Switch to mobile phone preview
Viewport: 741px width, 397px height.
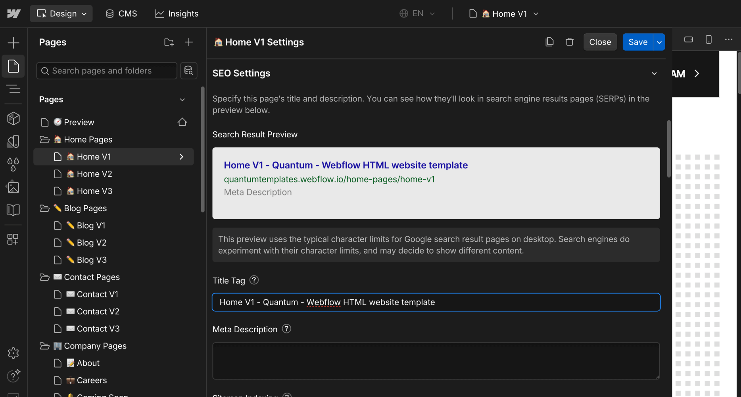(x=708, y=39)
